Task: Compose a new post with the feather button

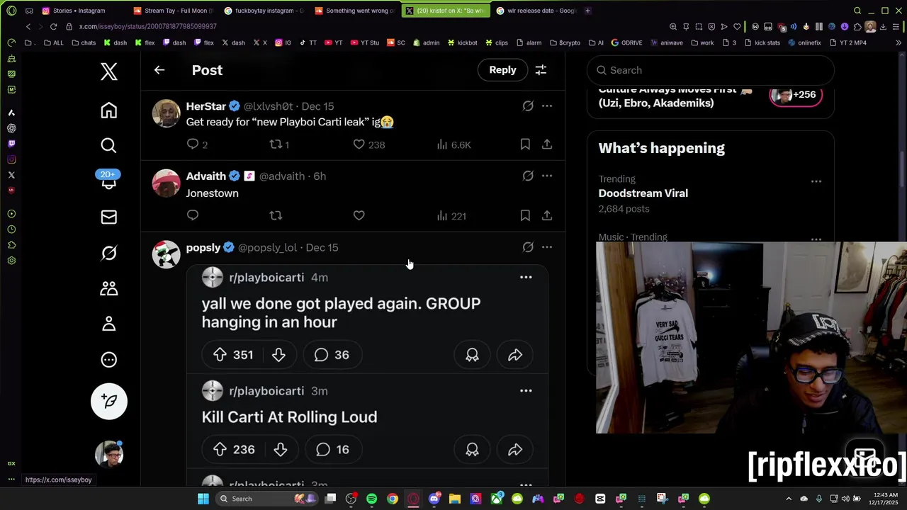Action: [109, 401]
